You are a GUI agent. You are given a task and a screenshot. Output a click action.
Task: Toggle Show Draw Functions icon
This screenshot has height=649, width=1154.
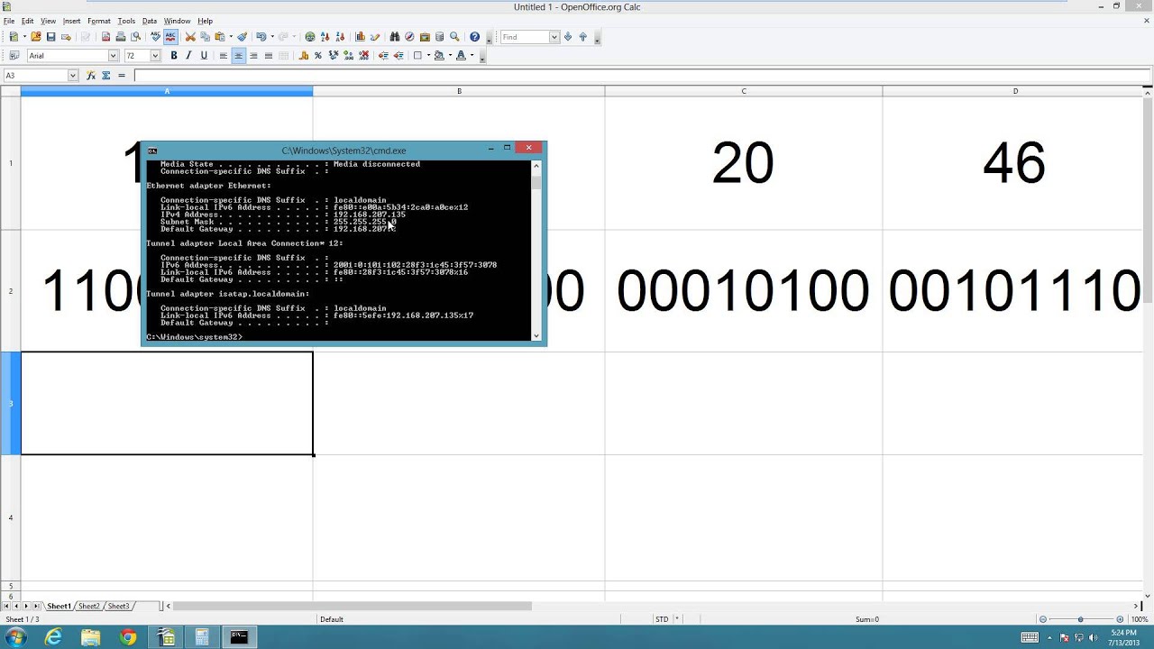[375, 37]
